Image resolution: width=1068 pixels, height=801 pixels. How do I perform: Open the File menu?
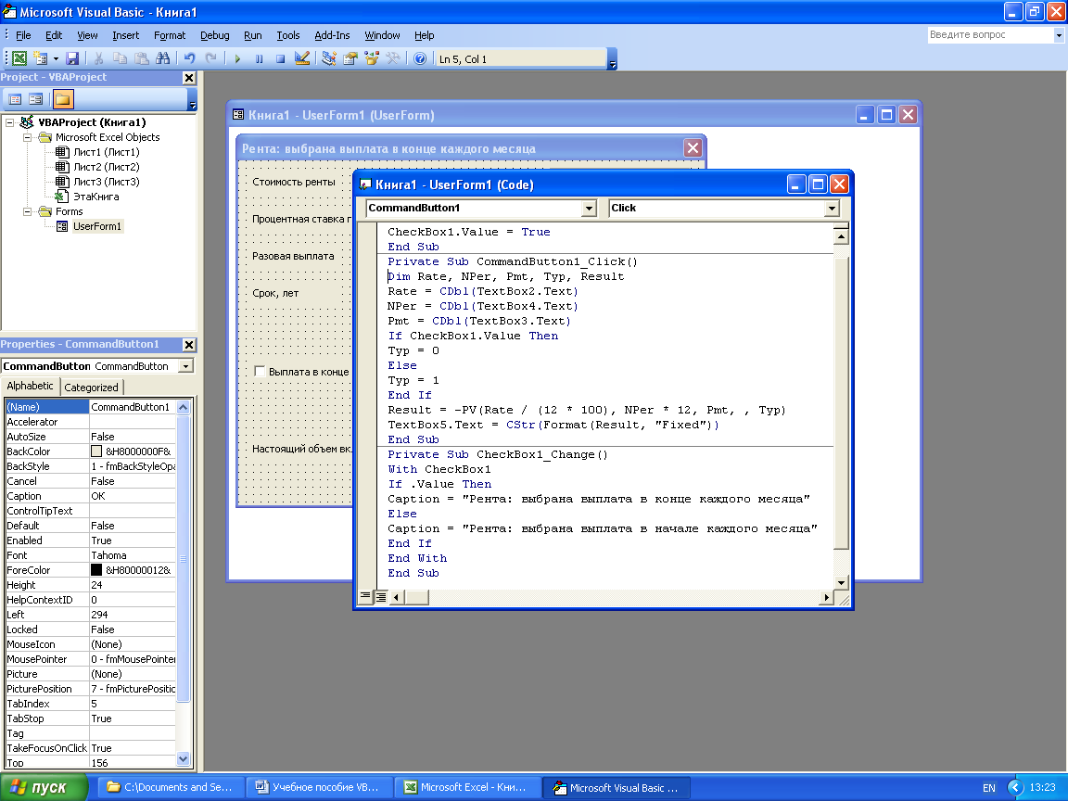pyautogui.click(x=23, y=35)
